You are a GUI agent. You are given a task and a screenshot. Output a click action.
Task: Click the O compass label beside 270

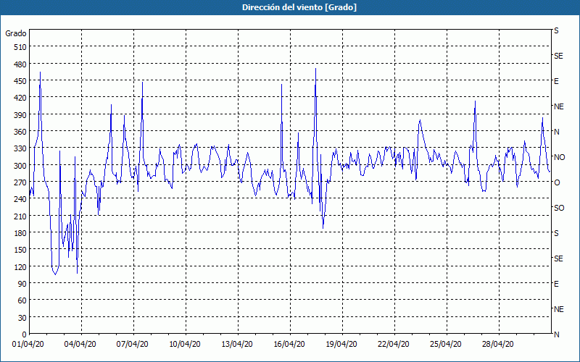pos(557,182)
